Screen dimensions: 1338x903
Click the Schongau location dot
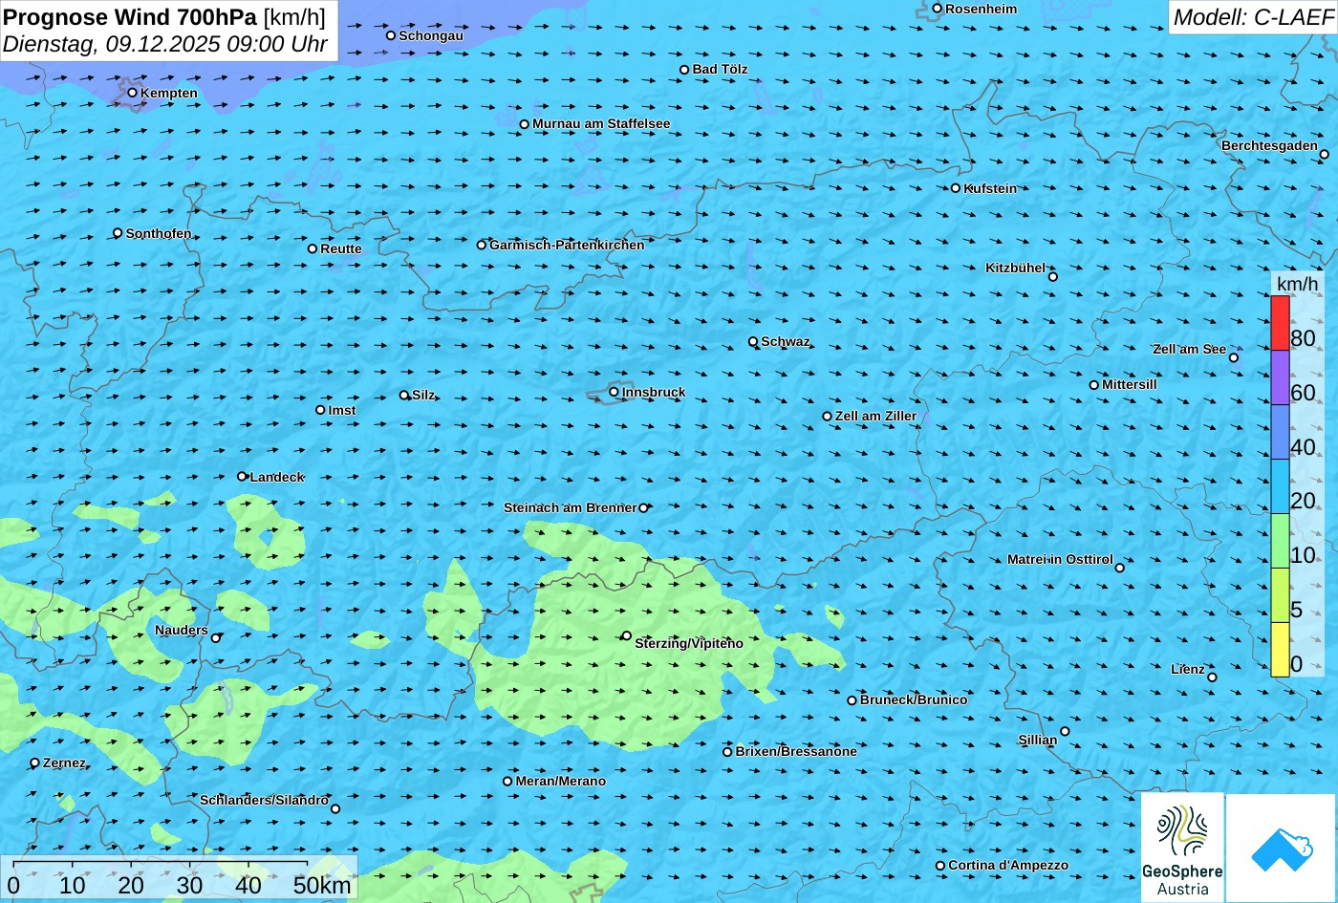click(x=391, y=35)
